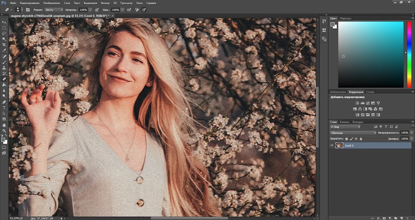Screen dimensions: 415x220
Task: Select the Move tool
Action: 4,22
